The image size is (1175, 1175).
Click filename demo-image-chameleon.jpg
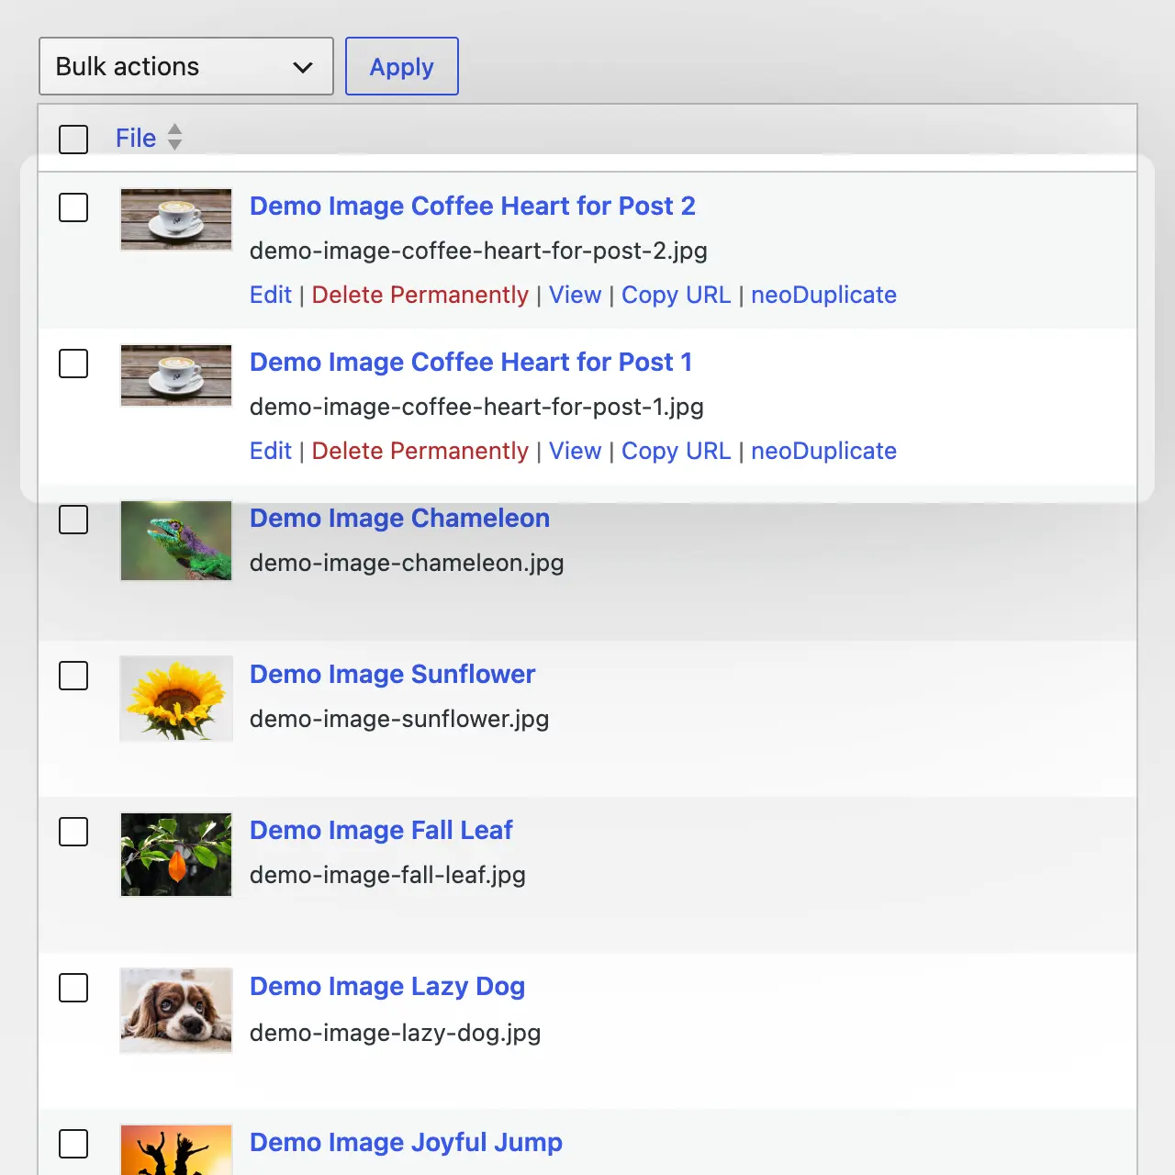[x=407, y=563]
